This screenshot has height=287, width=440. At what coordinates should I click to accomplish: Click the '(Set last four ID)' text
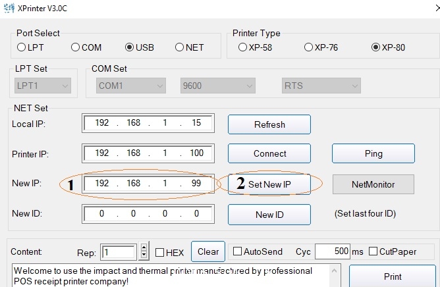point(365,214)
